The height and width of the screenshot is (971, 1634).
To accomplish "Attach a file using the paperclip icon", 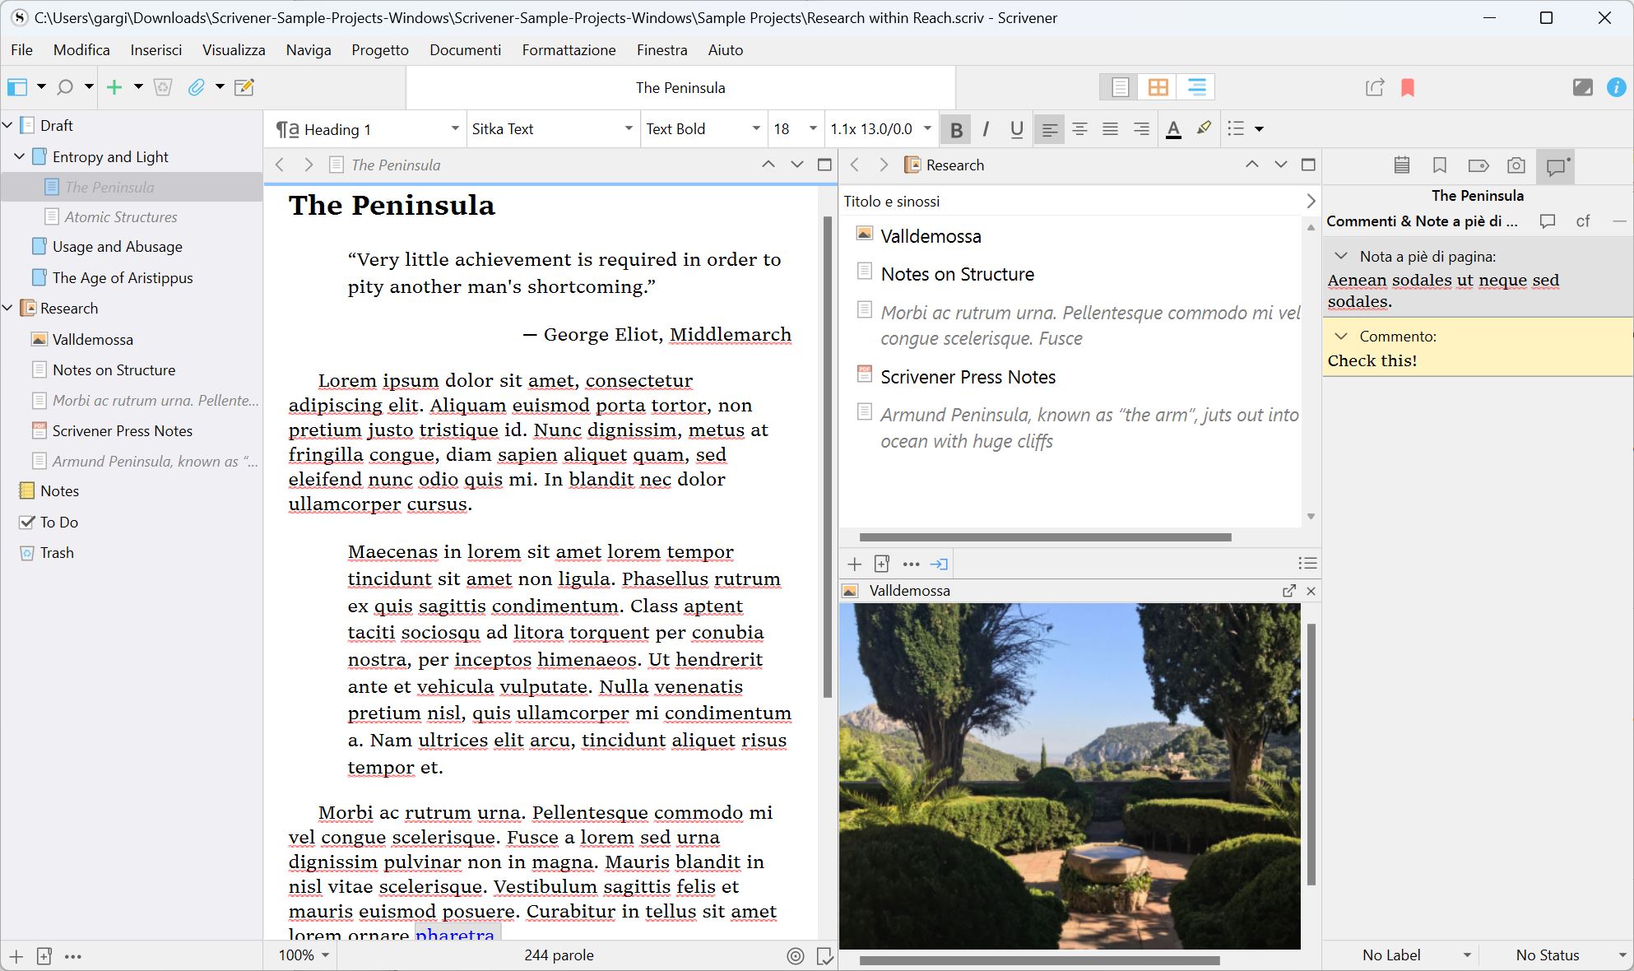I will 196,87.
